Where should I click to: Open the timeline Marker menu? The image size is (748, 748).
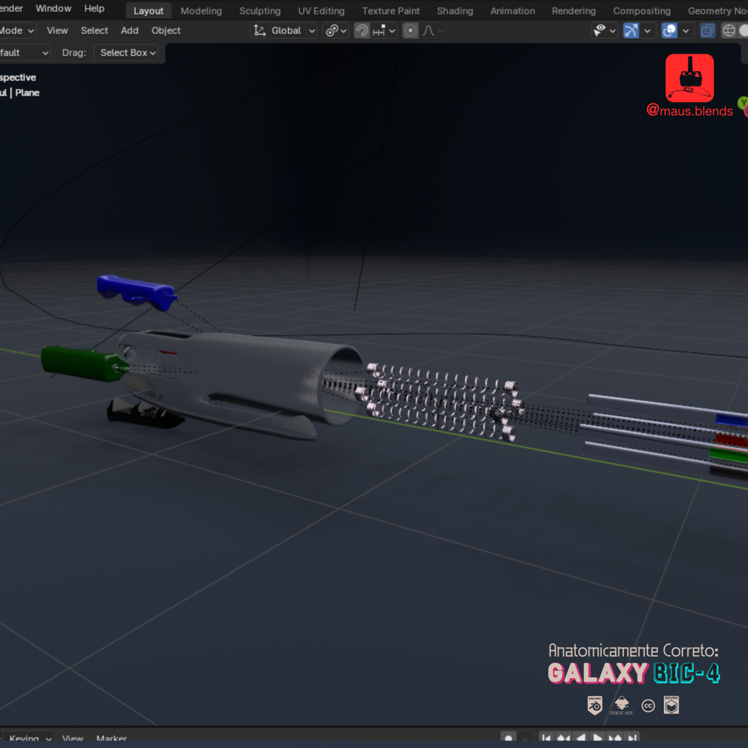click(x=112, y=739)
